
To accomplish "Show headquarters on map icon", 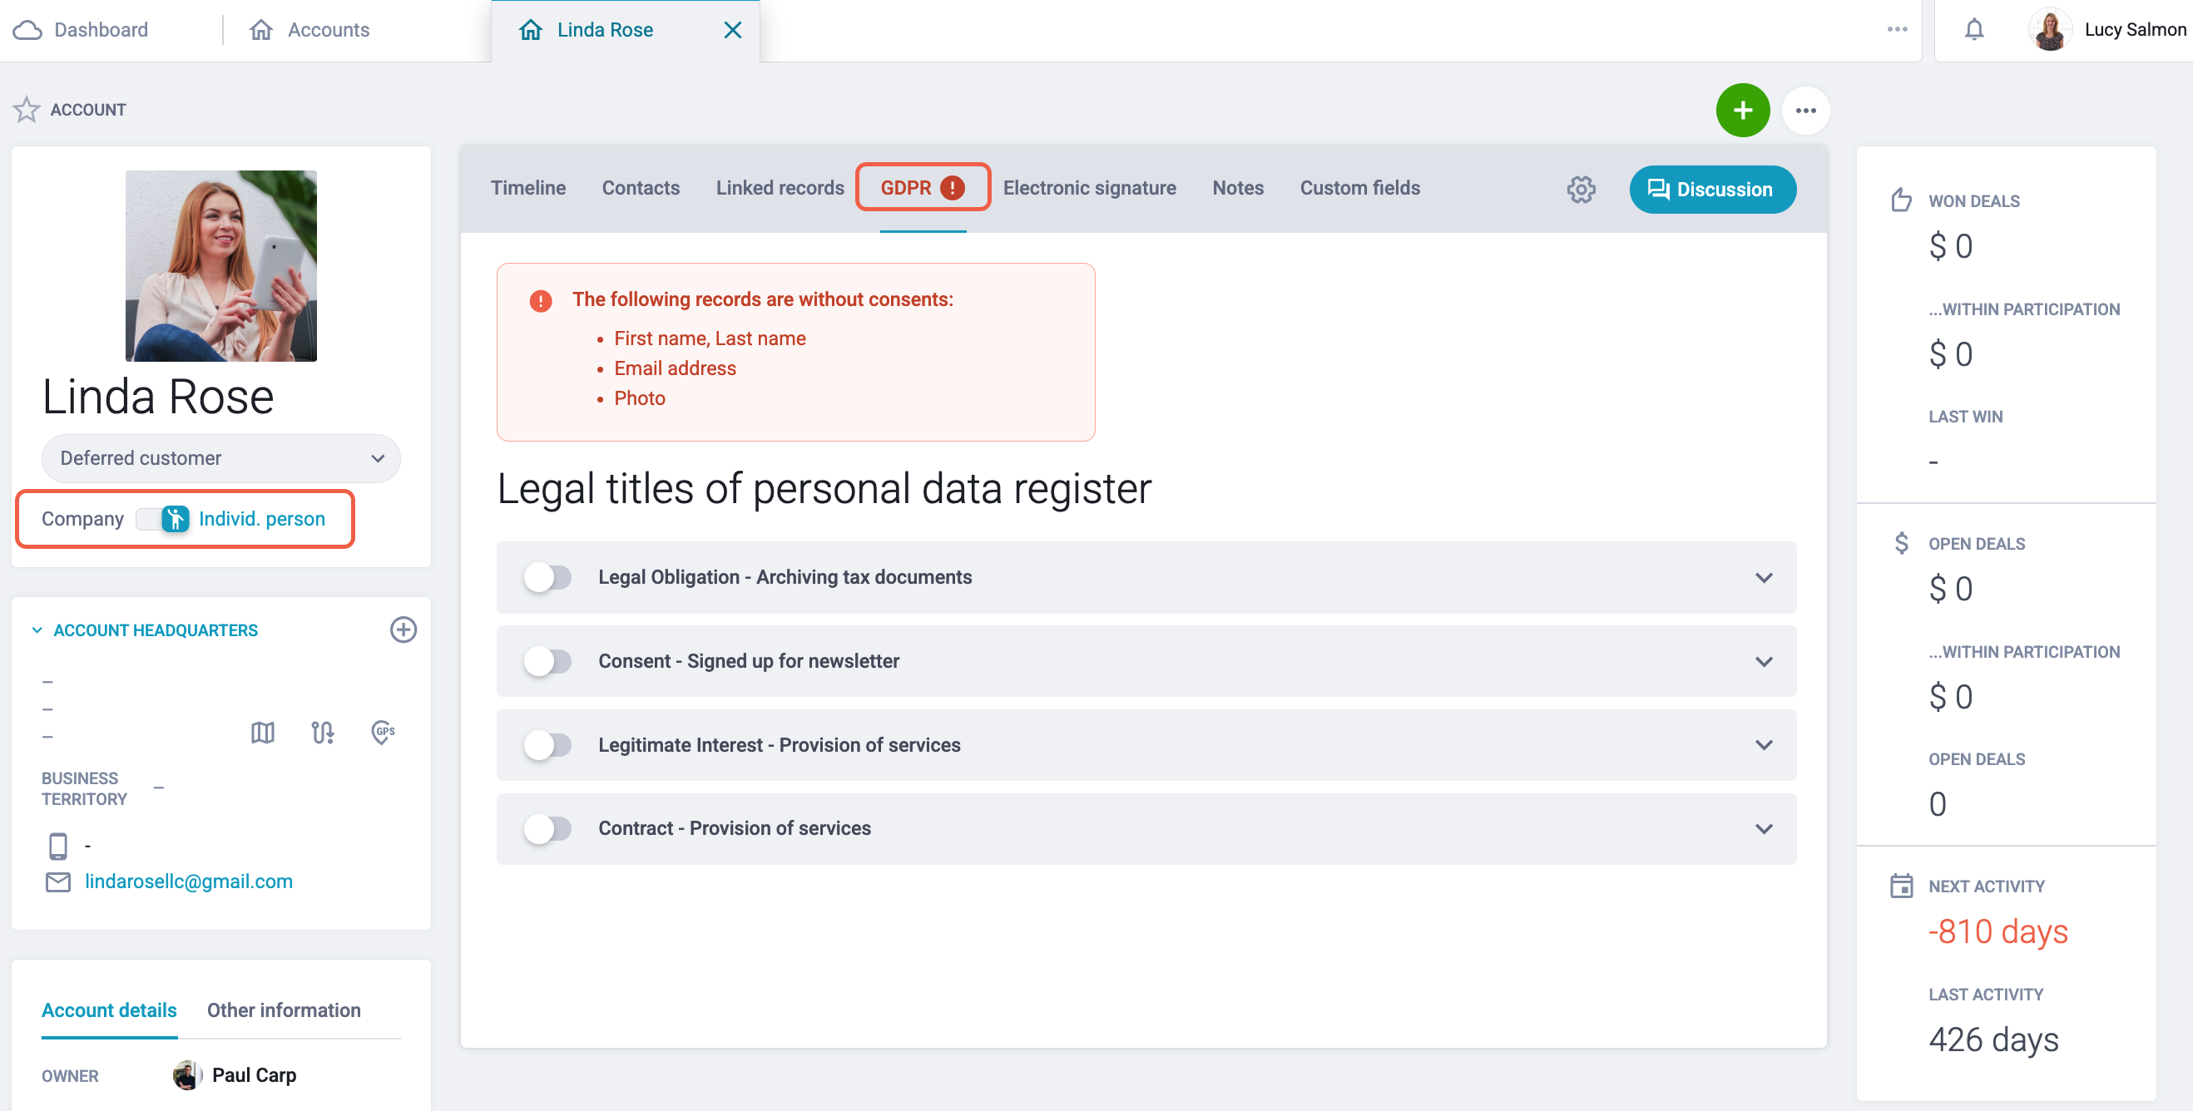I will [262, 732].
